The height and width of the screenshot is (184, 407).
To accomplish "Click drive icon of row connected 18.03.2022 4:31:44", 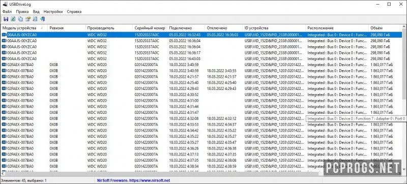I will pyautogui.click(x=5, y=107).
